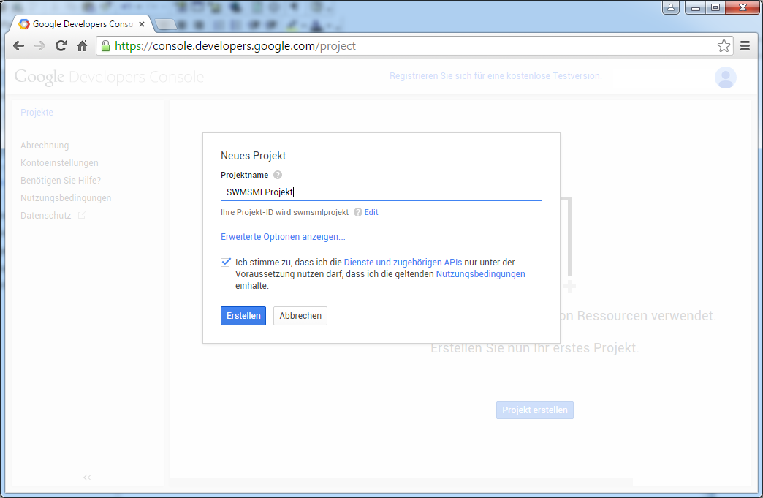The width and height of the screenshot is (763, 498).
Task: Click the URL address bar
Action: [x=409, y=46]
